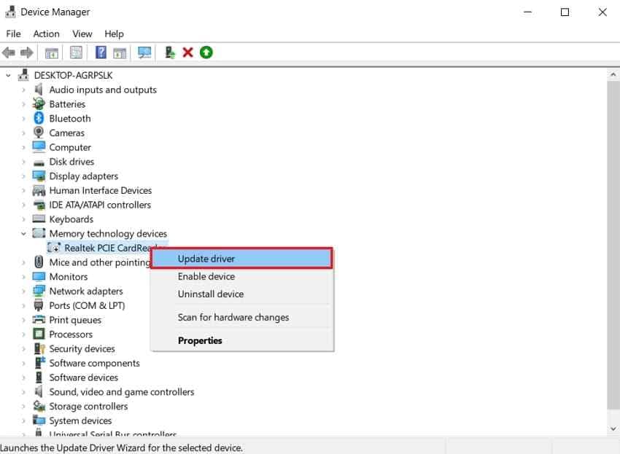
Task: Select the Ports (COM & LPT) row
Action: pyautogui.click(x=87, y=305)
